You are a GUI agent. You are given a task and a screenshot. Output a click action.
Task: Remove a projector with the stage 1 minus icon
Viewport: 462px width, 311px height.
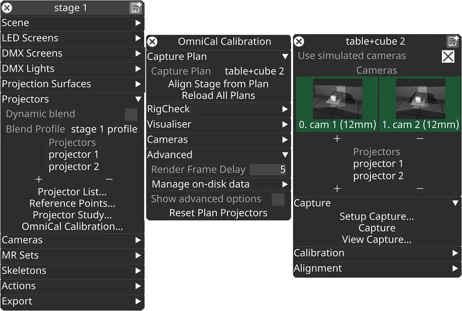[x=109, y=179]
